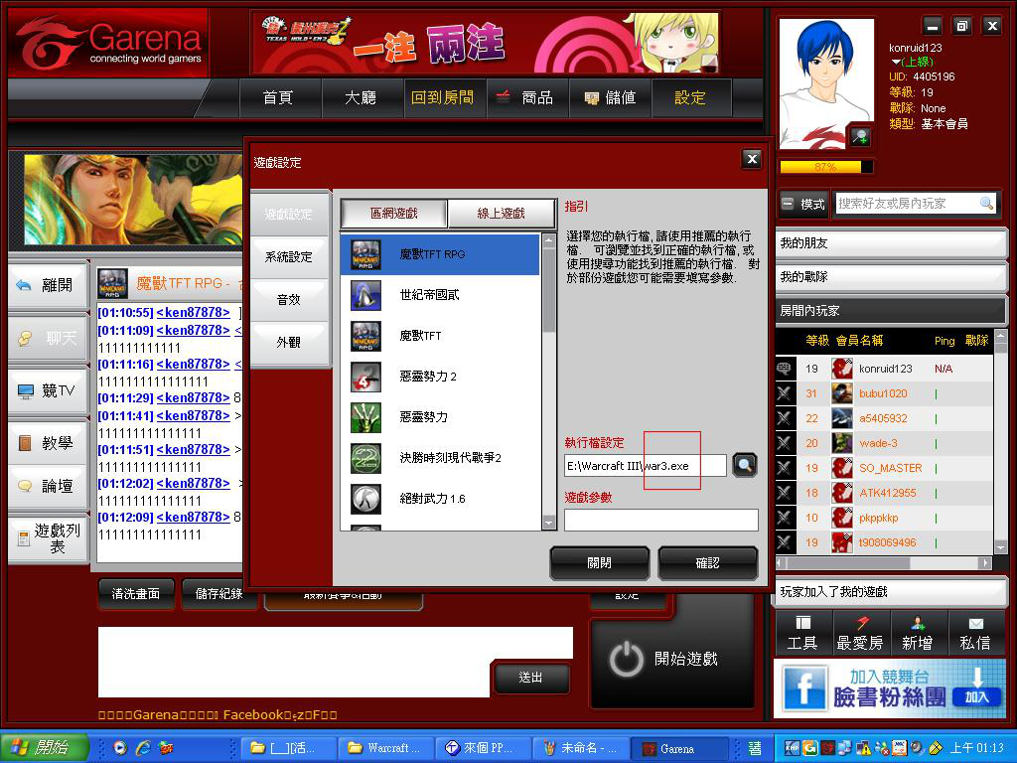The height and width of the screenshot is (763, 1017).
Task: Select 決勝時刻現代戰爭2 entry
Action: click(440, 458)
